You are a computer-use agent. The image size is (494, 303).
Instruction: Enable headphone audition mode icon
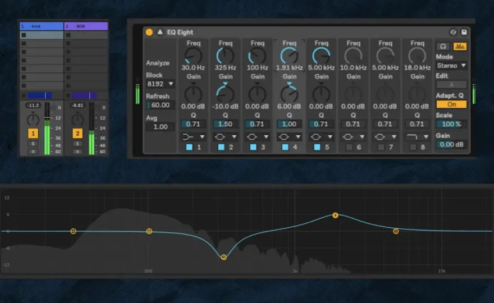coord(443,47)
